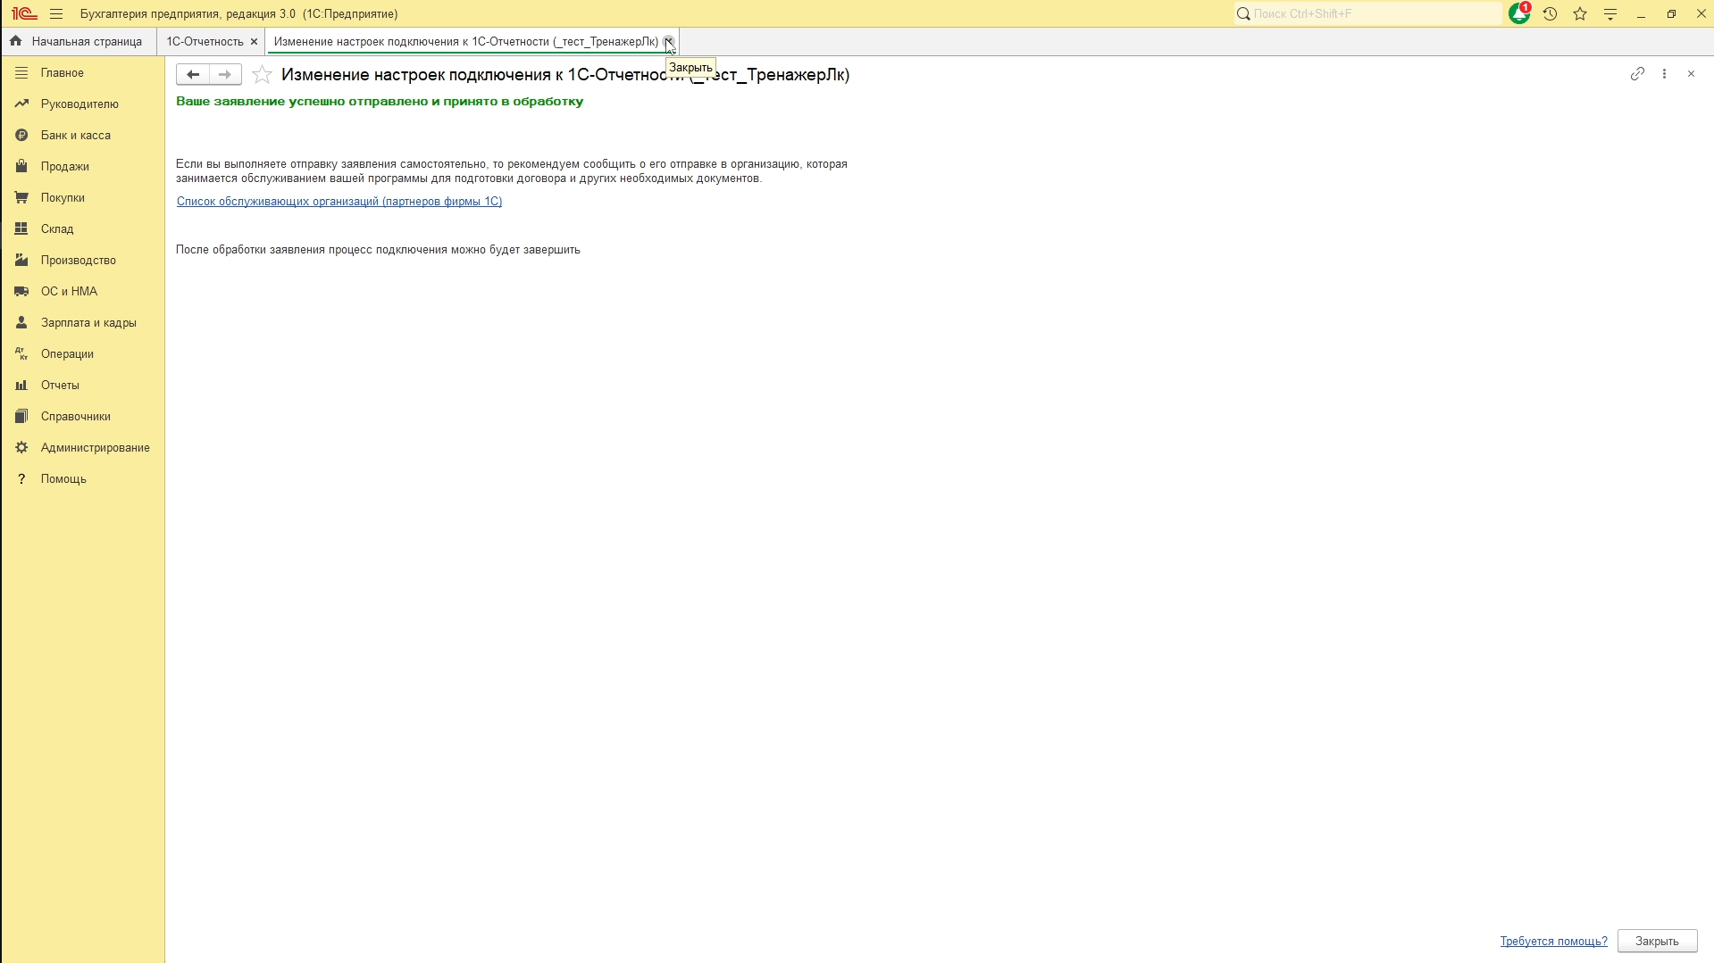Click the Закрыть button at bottom

(1657, 942)
